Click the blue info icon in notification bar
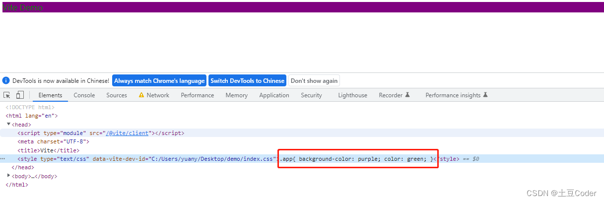The height and width of the screenshot is (201, 604). (6, 81)
